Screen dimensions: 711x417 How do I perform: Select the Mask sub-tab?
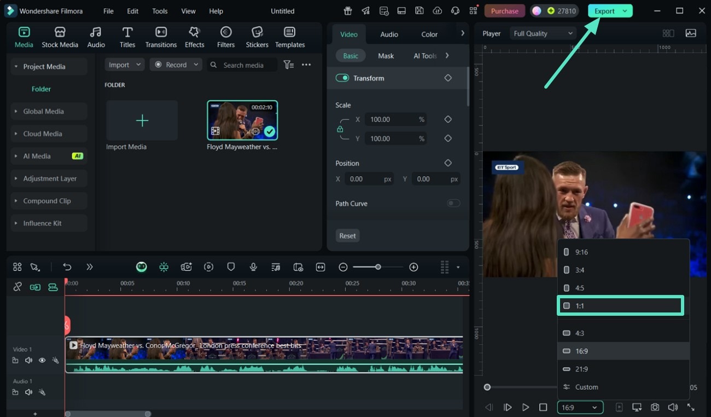pos(386,56)
